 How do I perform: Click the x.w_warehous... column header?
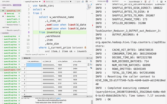34,61
